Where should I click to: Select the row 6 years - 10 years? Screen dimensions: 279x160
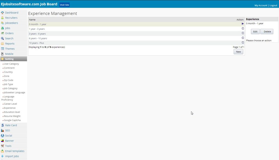[x=136, y=38]
